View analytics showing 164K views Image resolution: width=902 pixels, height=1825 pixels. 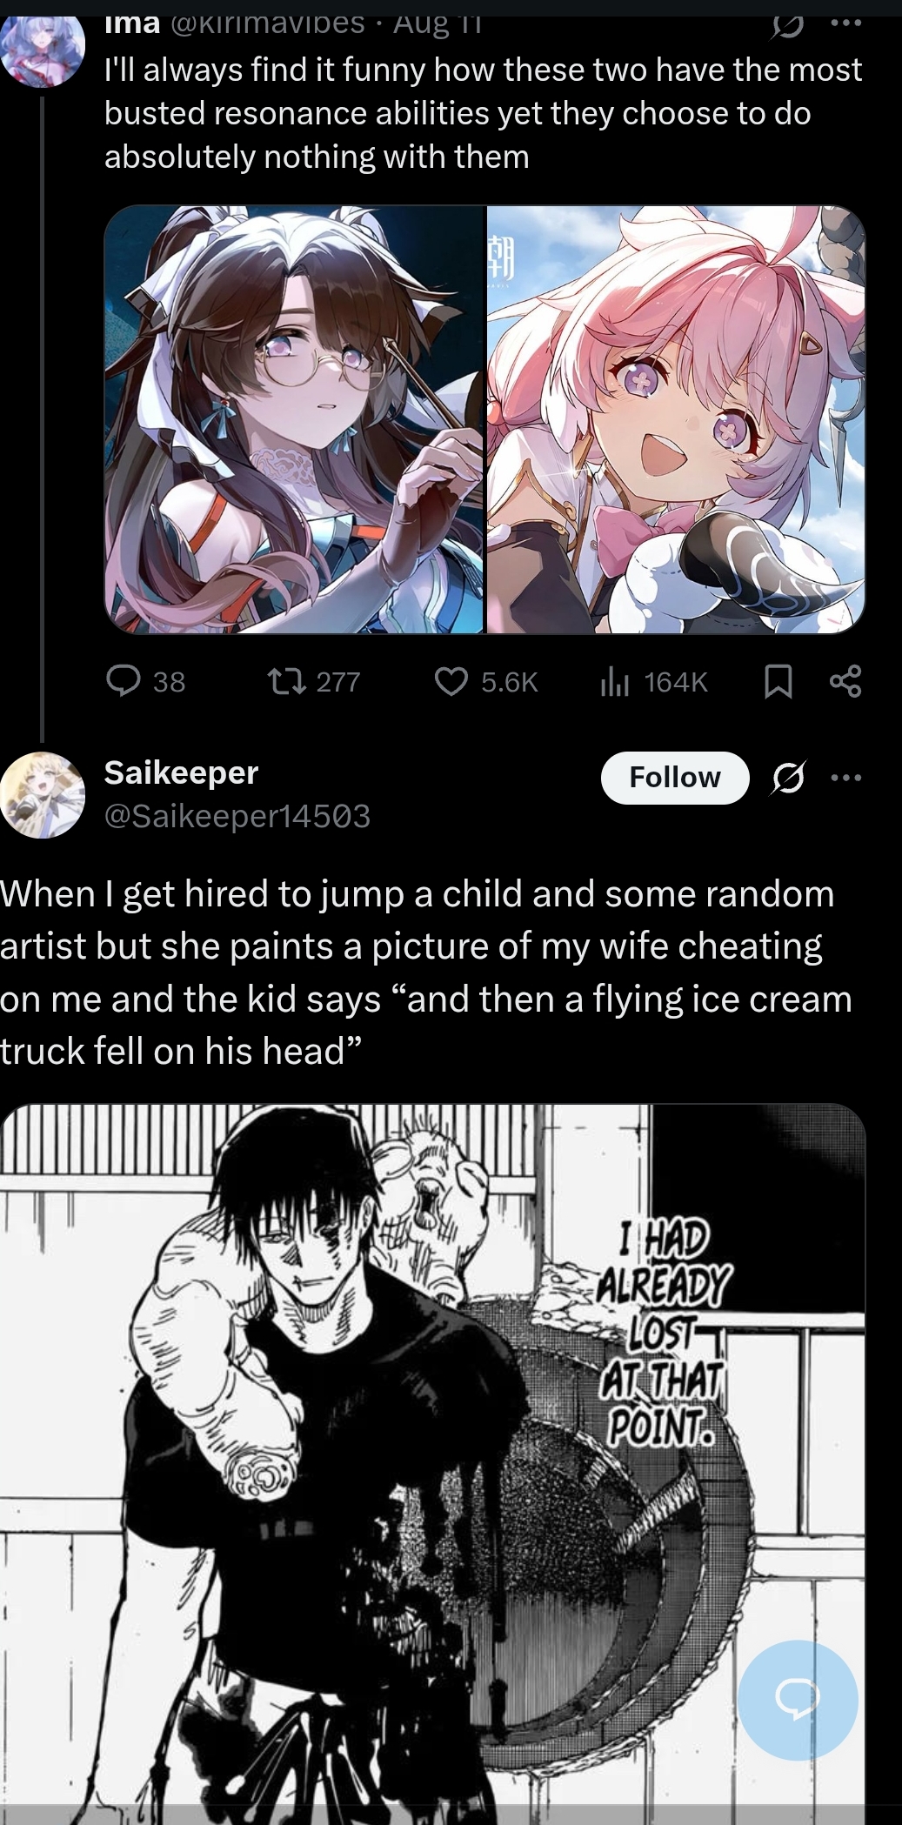tap(653, 681)
